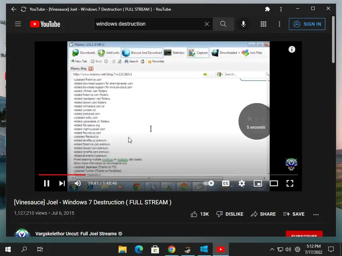Screen dimensions: 342x256
Task: Click the SHARE button
Action: (x=263, y=214)
